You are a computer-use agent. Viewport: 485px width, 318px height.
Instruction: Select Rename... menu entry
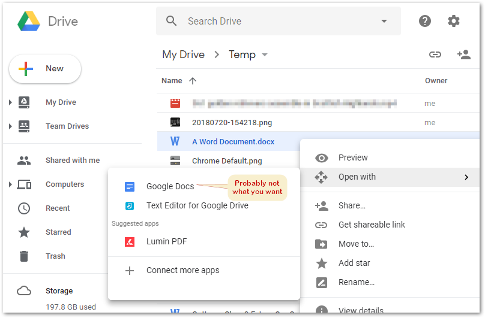[x=390, y=283]
